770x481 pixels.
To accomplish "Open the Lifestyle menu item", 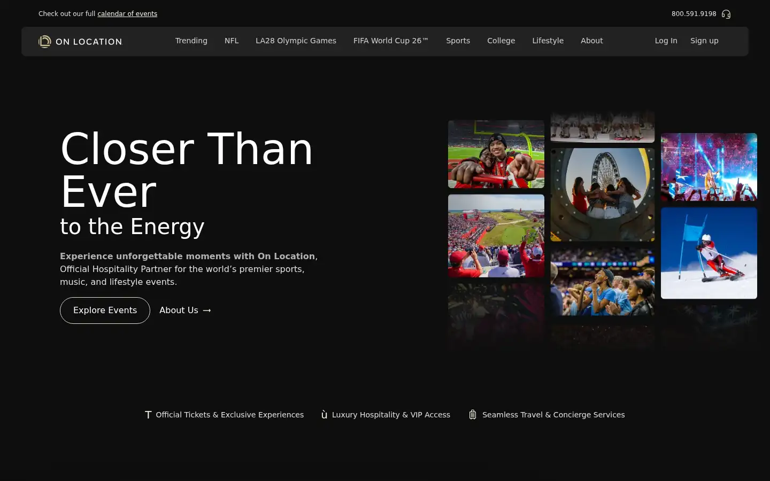I will pyautogui.click(x=548, y=41).
